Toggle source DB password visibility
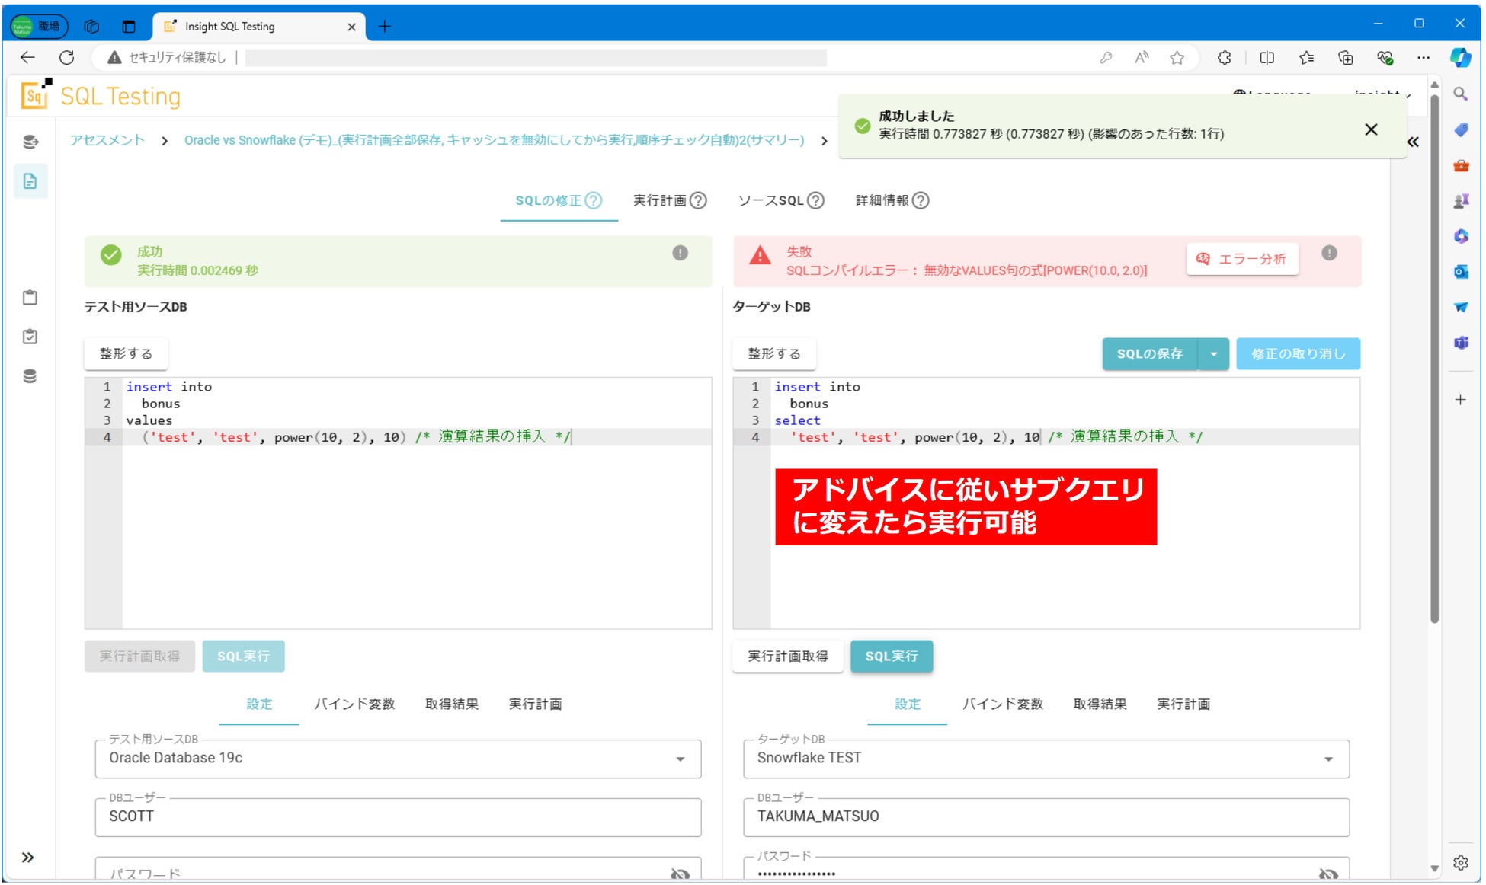 pos(680,874)
